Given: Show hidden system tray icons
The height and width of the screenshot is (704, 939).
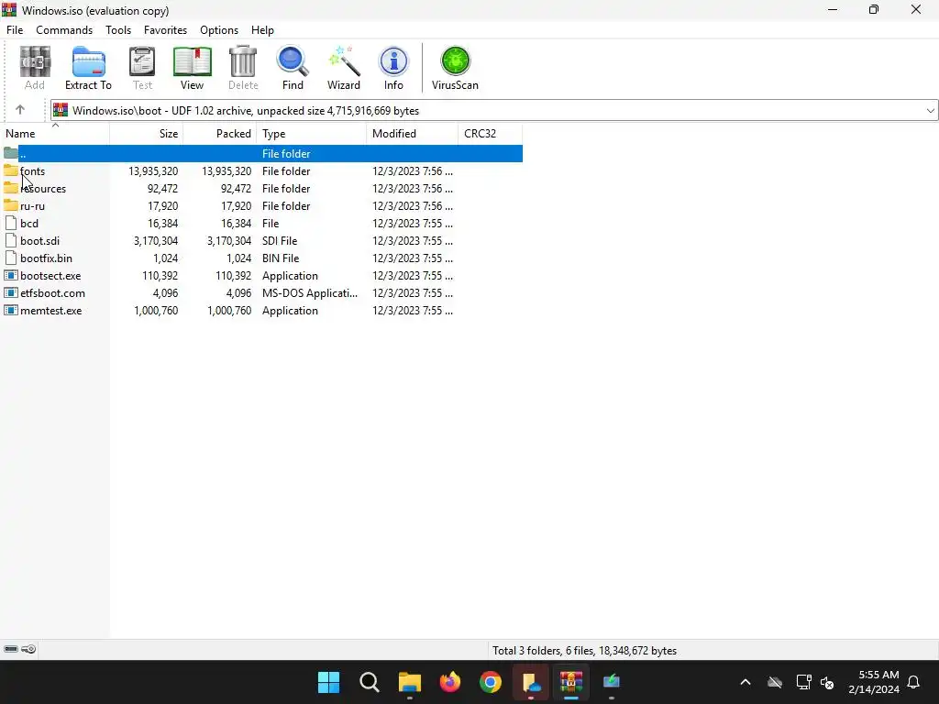Looking at the screenshot, I should [x=746, y=682].
